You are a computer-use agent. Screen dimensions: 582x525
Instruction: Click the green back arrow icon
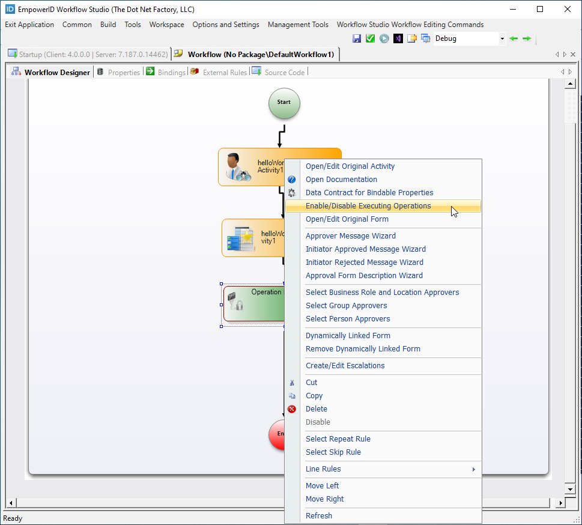(514, 38)
